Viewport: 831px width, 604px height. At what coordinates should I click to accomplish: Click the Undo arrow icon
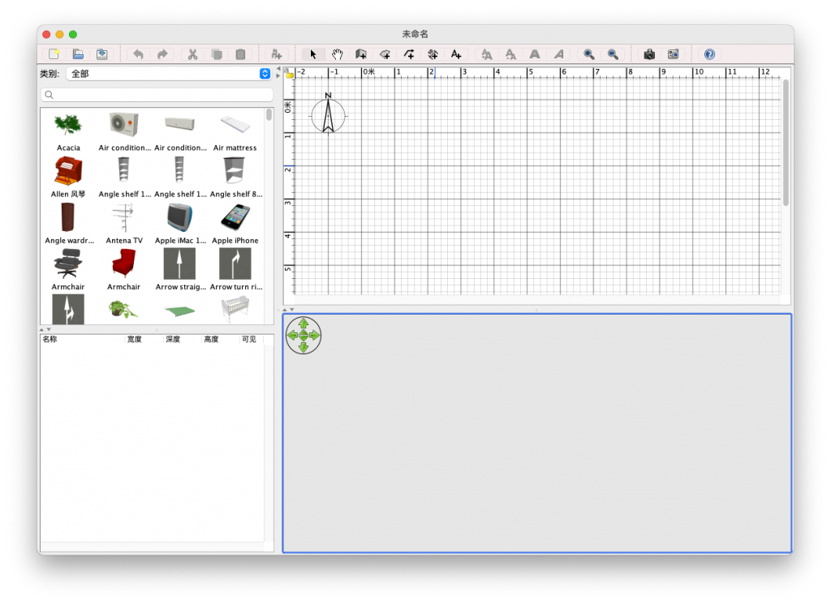[138, 54]
